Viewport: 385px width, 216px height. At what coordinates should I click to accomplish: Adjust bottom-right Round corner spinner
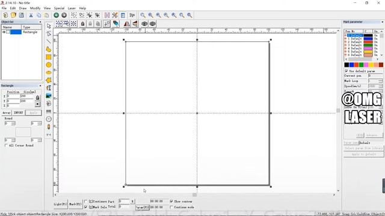pyautogui.click(x=40, y=140)
